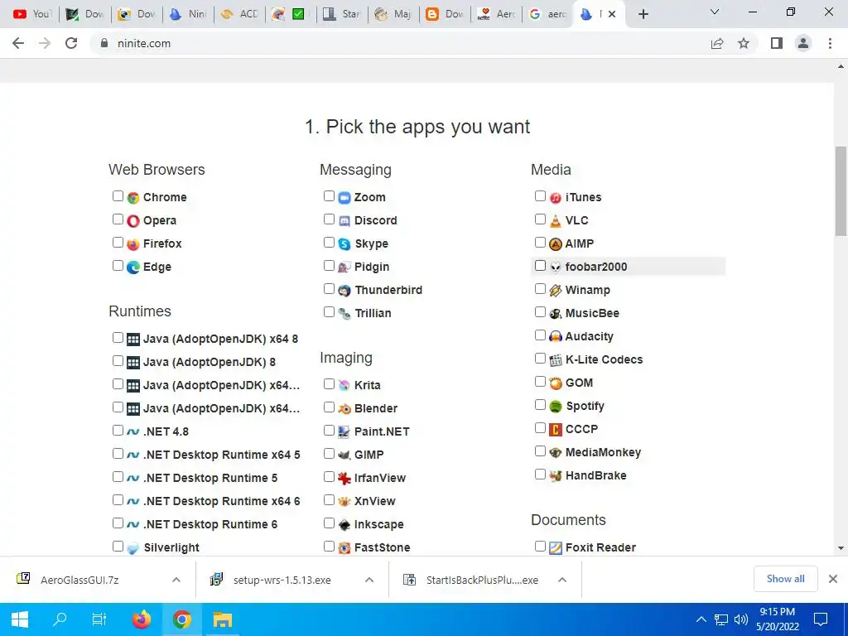848x636 pixels.
Task: Click the foobar2000 alien icon
Action: (x=556, y=267)
